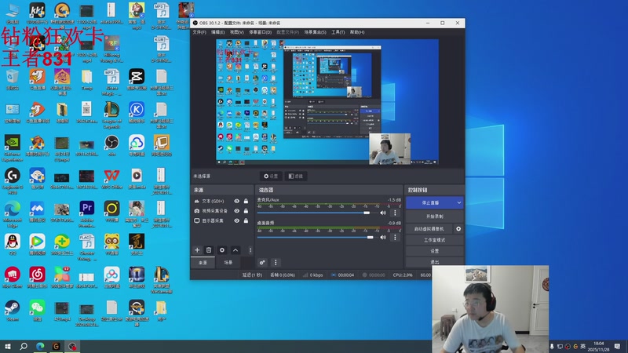Click OBS icon on taskbar
The width and height of the screenshot is (628, 353).
(72, 346)
